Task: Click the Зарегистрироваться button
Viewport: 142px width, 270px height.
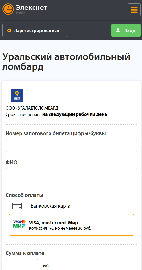Action: click(x=35, y=30)
